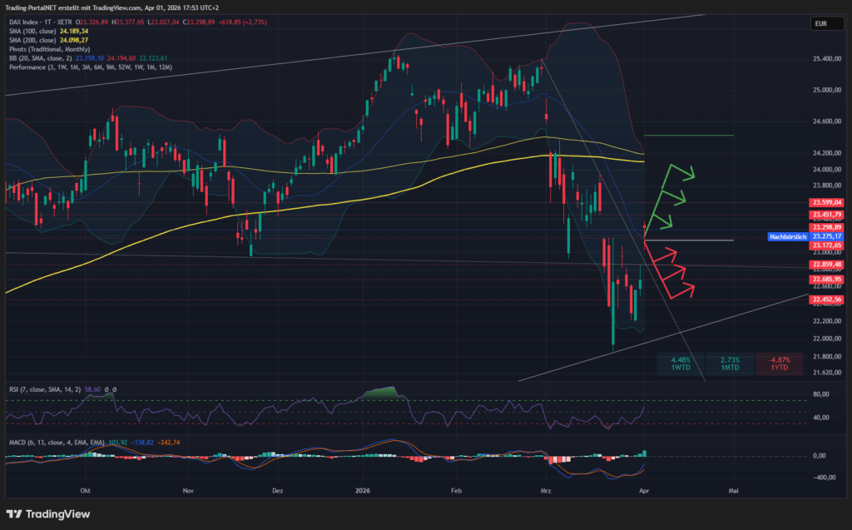Image resolution: width=852 pixels, height=530 pixels.
Task: Toggle the BB (20, SMA, close, 2) legend
Action: [40, 59]
